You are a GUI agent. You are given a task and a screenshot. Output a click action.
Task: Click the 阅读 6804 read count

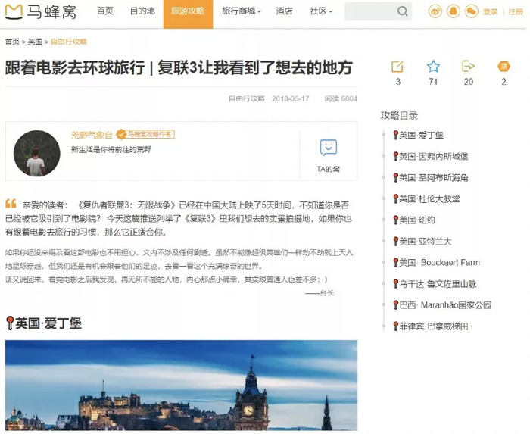pyautogui.click(x=341, y=98)
